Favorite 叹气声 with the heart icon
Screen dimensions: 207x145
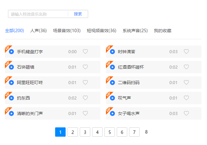click(x=186, y=98)
